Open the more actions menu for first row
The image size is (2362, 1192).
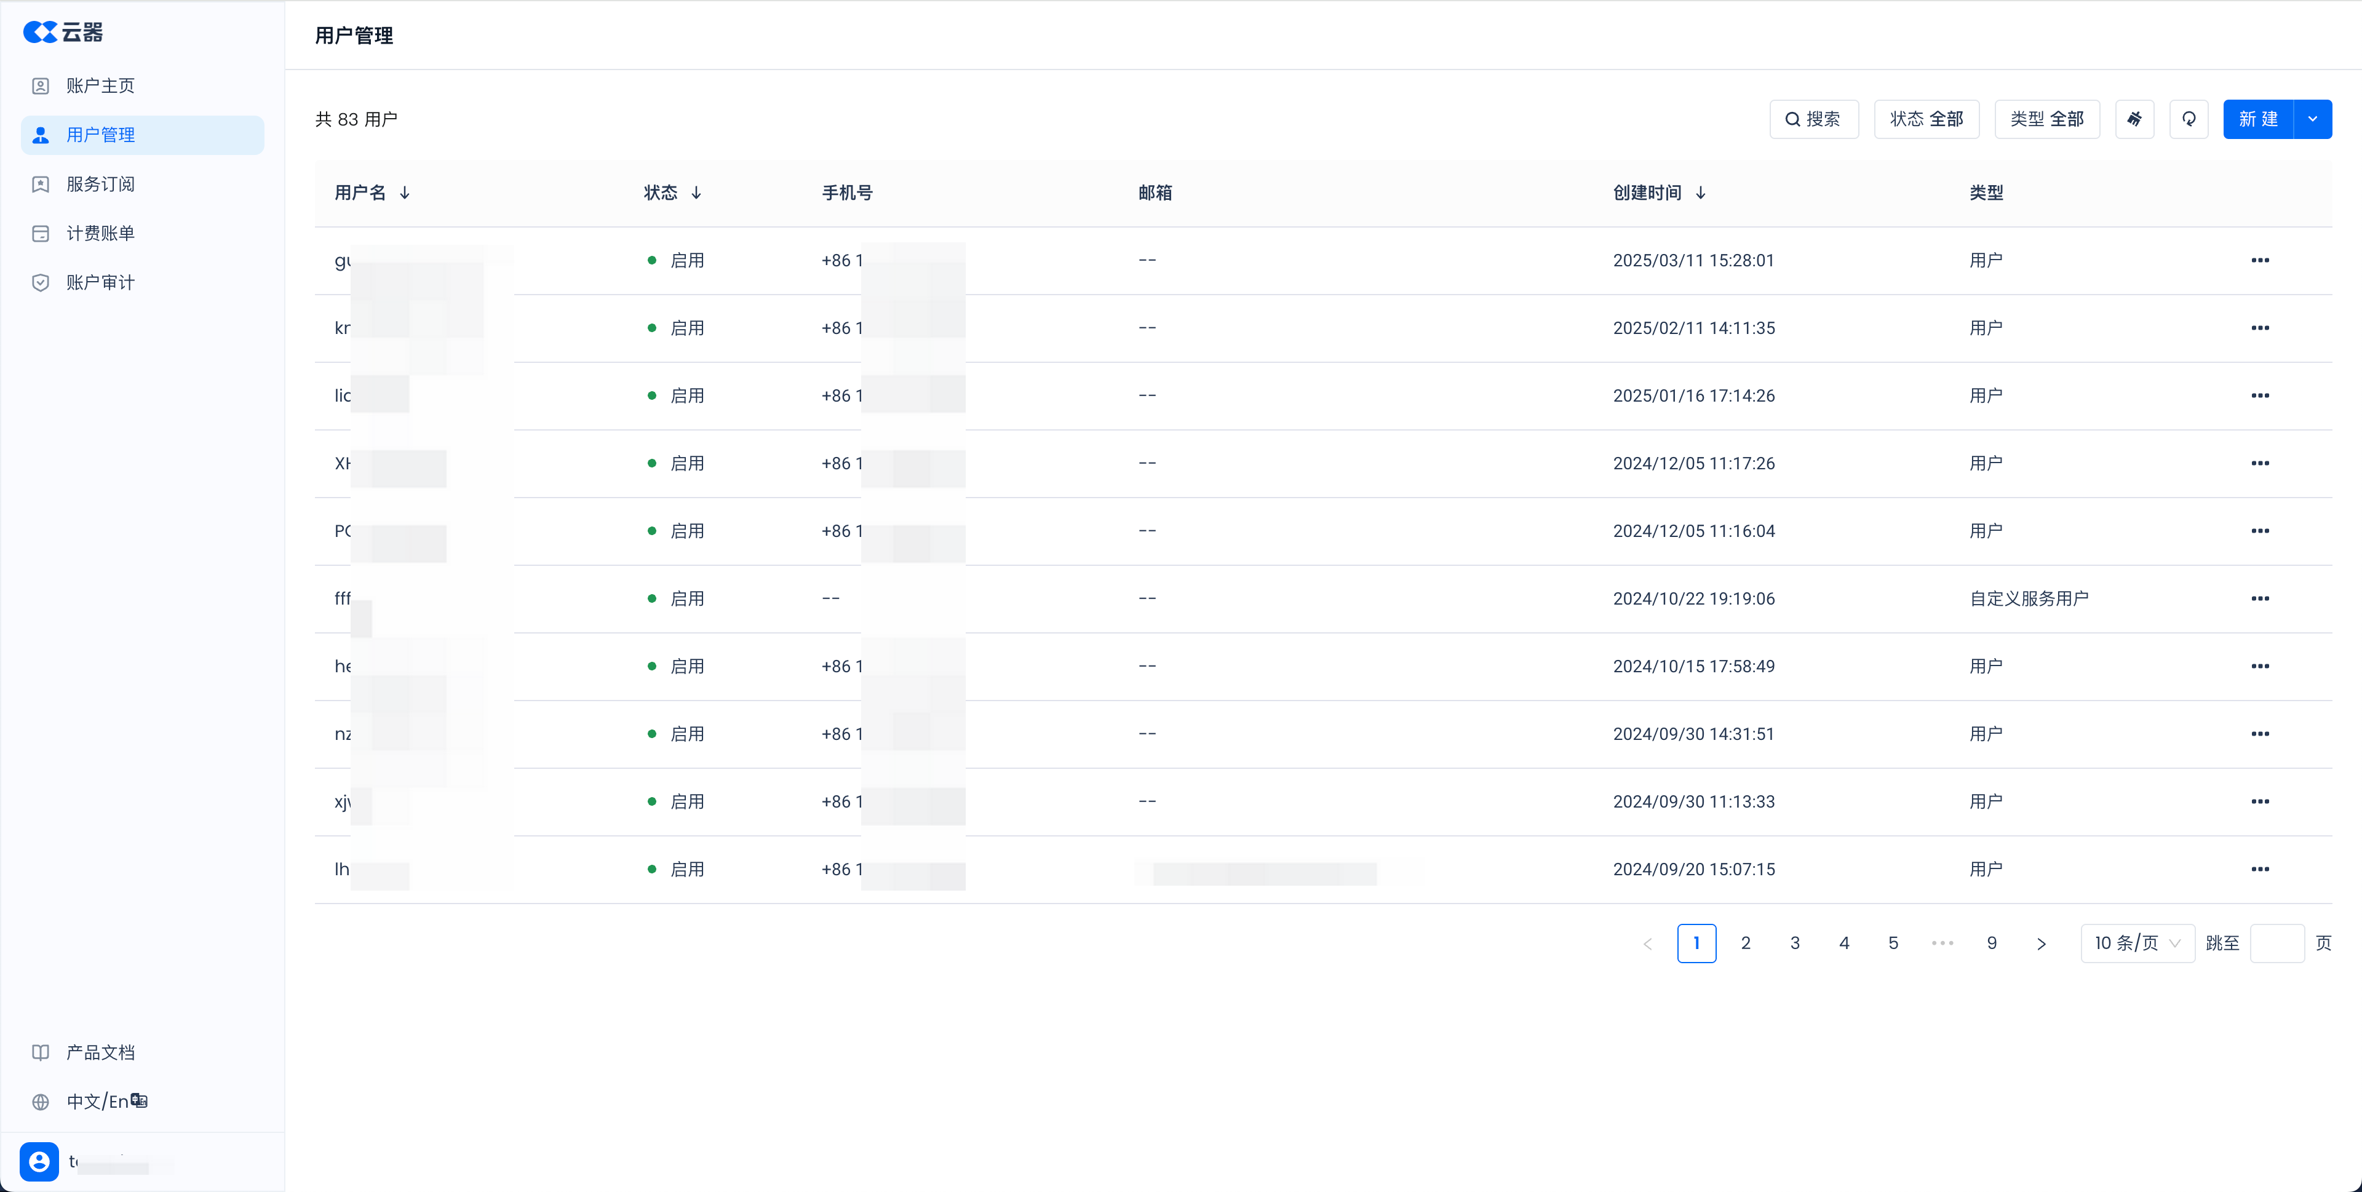(2259, 260)
